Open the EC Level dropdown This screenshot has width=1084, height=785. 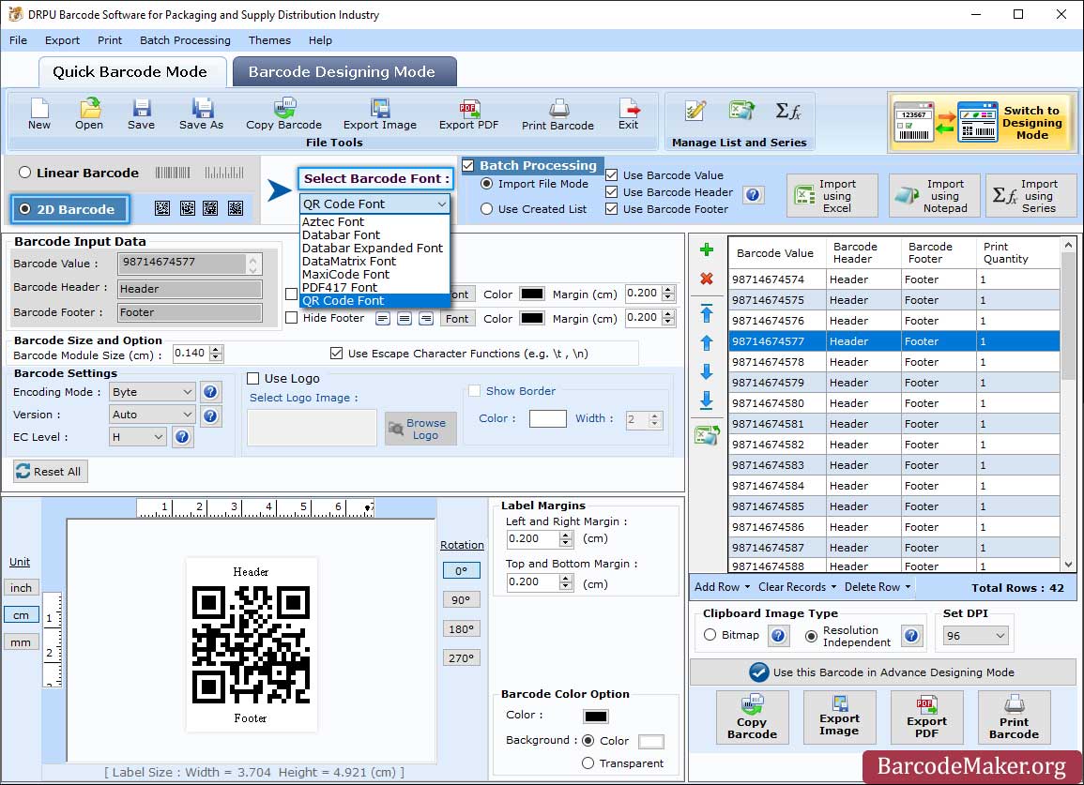(138, 437)
